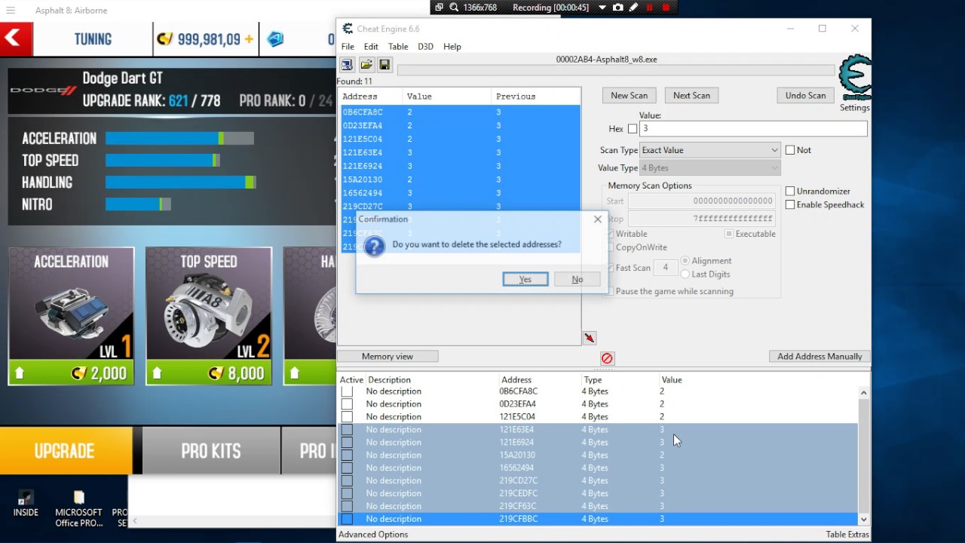This screenshot has height=543, width=965.
Task: Click the pencil draw icon on recorder bar
Action: tap(633, 8)
